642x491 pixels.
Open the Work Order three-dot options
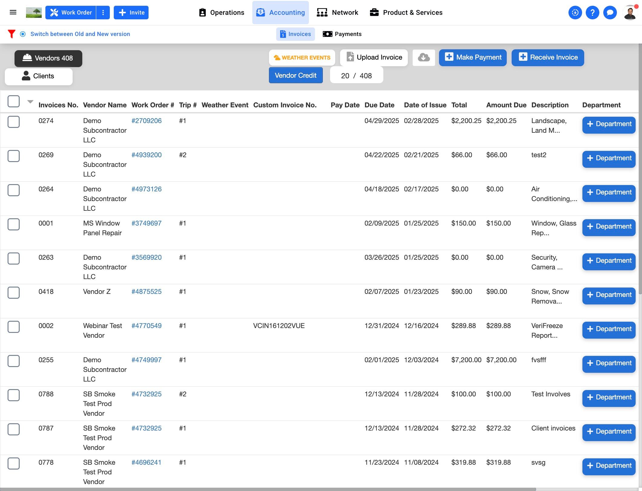click(x=103, y=13)
